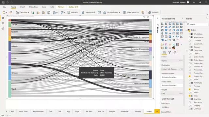Image resolution: width=209 pixels, height=117 pixels.
Task: Select the R script visual
Action: tap(174, 37)
